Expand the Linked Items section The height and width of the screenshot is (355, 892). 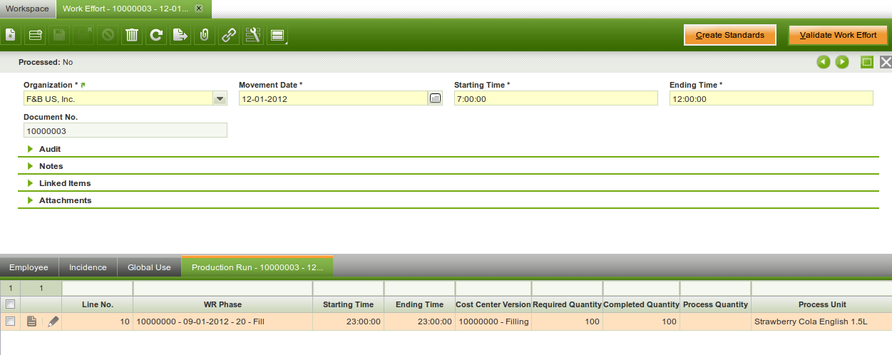click(64, 183)
